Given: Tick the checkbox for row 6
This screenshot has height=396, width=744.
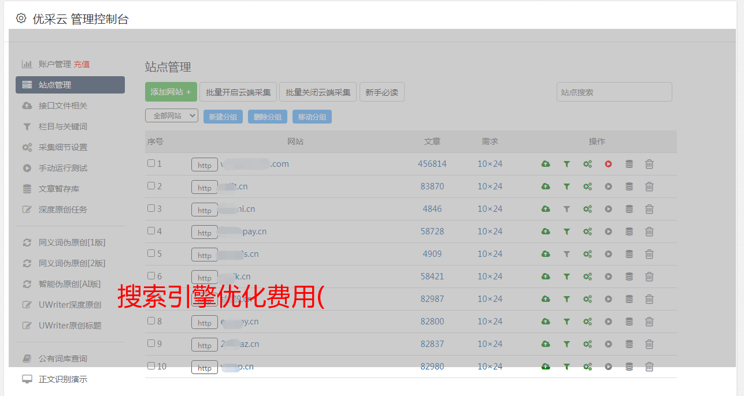Looking at the screenshot, I should [151, 276].
